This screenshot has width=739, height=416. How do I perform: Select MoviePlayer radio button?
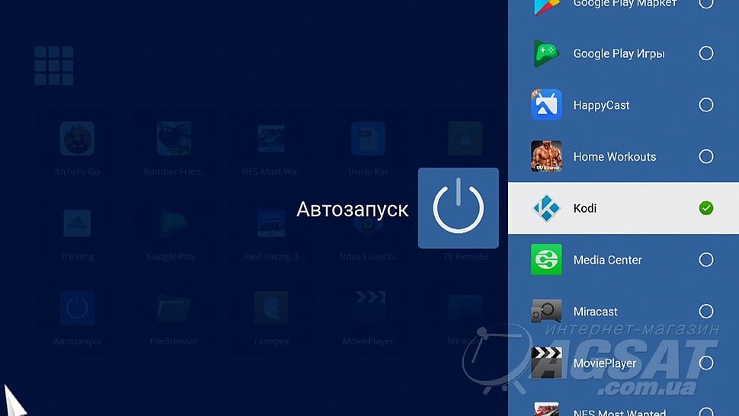pos(706,363)
